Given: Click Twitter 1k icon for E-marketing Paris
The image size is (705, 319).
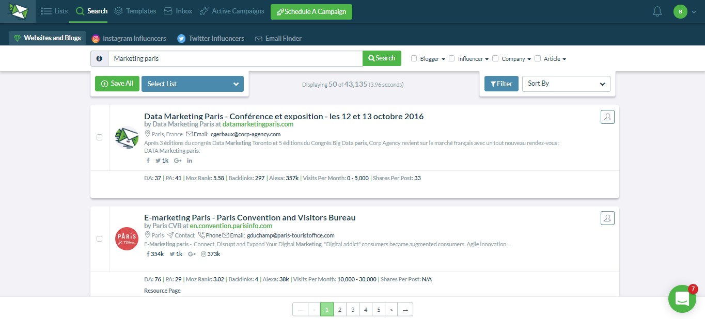Looking at the screenshot, I should pyautogui.click(x=176, y=254).
